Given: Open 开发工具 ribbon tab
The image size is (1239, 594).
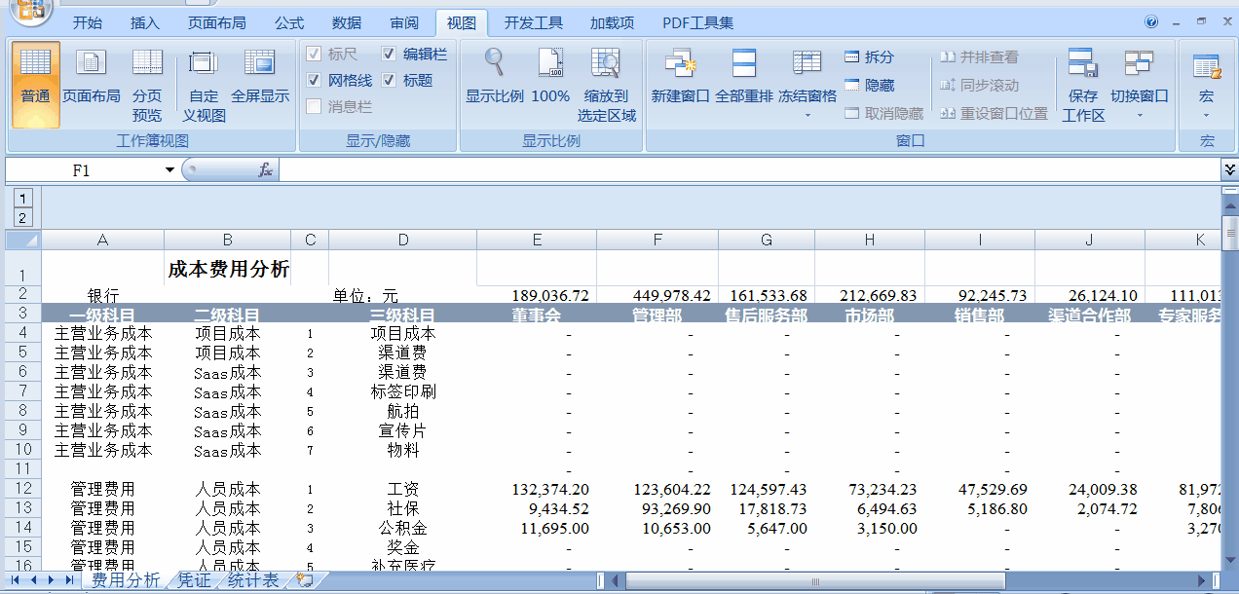Looking at the screenshot, I should point(533,22).
